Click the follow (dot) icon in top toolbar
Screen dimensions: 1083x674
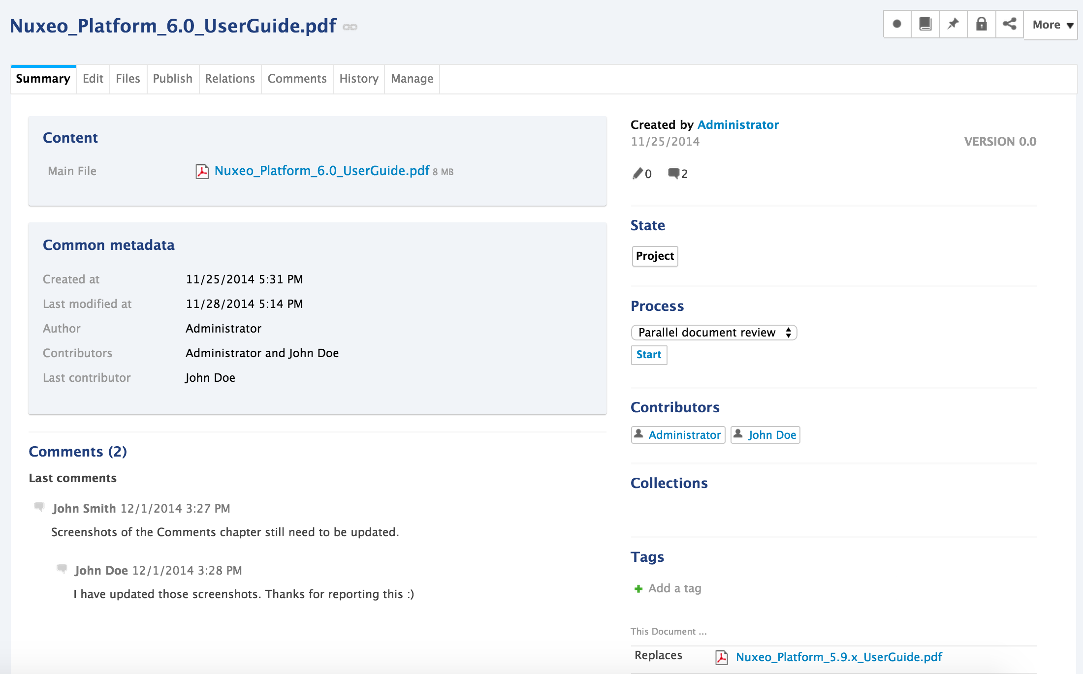(897, 24)
